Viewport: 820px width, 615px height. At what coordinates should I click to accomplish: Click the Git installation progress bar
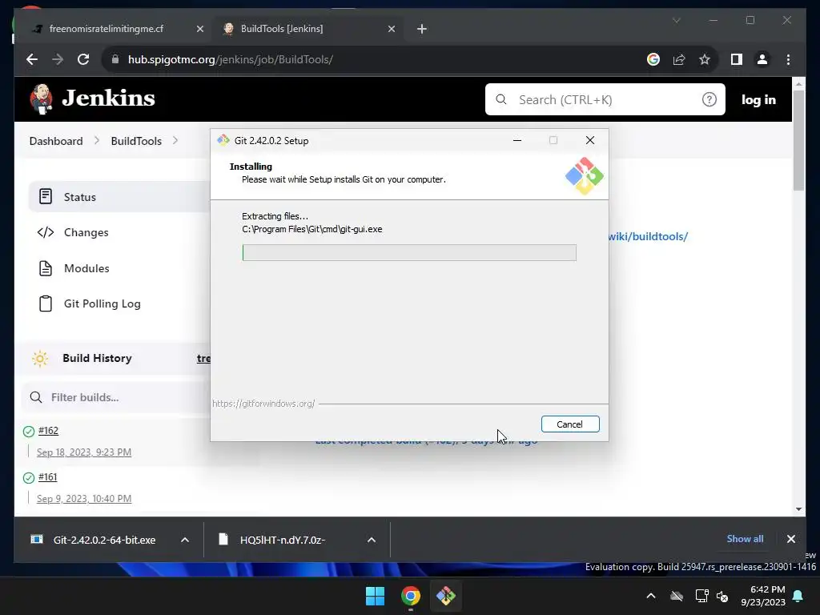[409, 252]
